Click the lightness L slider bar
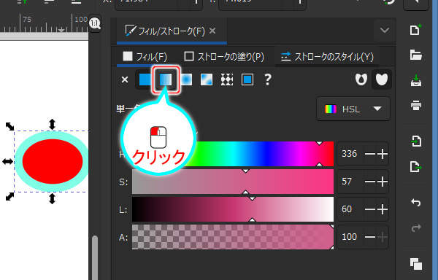This screenshot has height=280, width=438. [x=233, y=209]
